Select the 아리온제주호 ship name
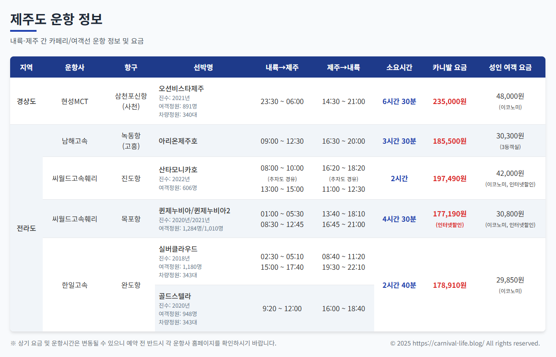 click(x=178, y=141)
